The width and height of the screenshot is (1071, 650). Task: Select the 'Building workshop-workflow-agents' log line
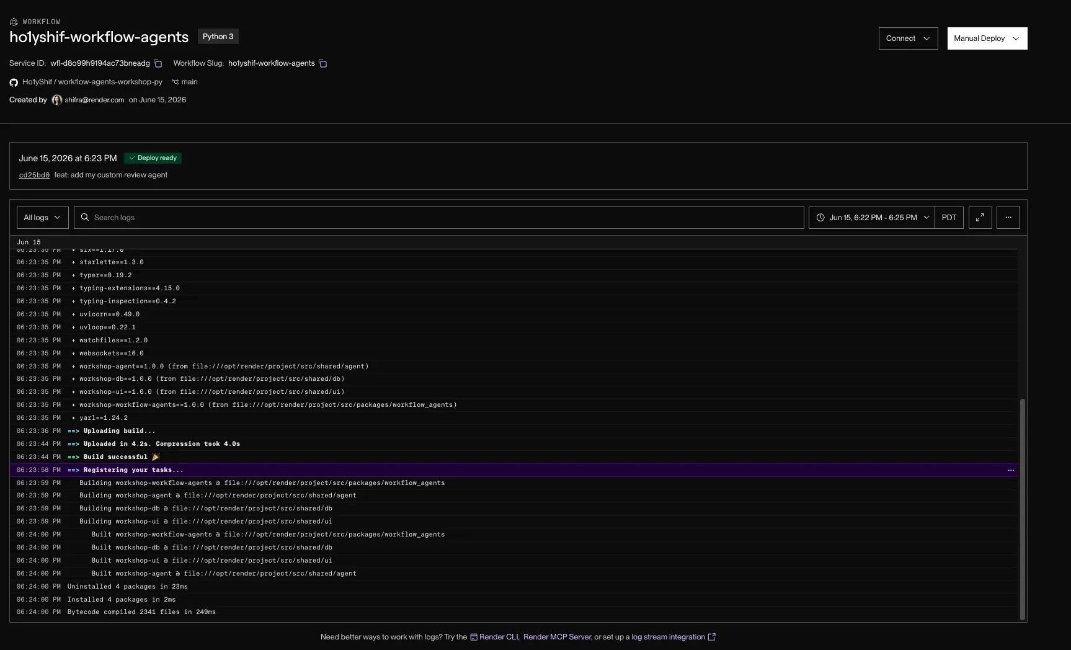coord(513,483)
